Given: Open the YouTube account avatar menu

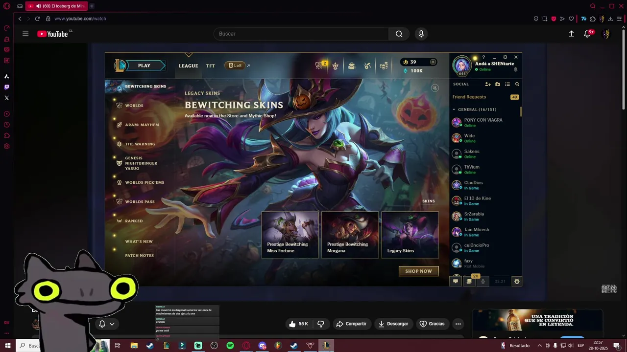Looking at the screenshot, I should pos(606,34).
